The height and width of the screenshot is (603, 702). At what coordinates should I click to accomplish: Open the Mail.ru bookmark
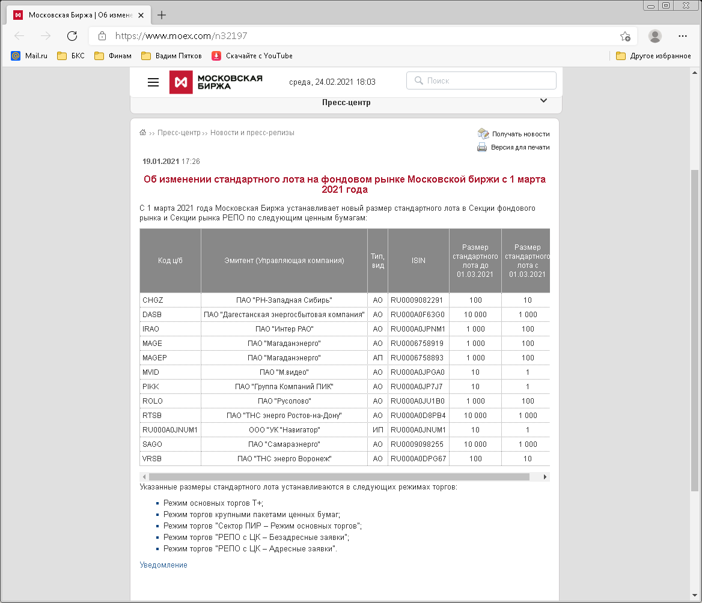click(29, 56)
